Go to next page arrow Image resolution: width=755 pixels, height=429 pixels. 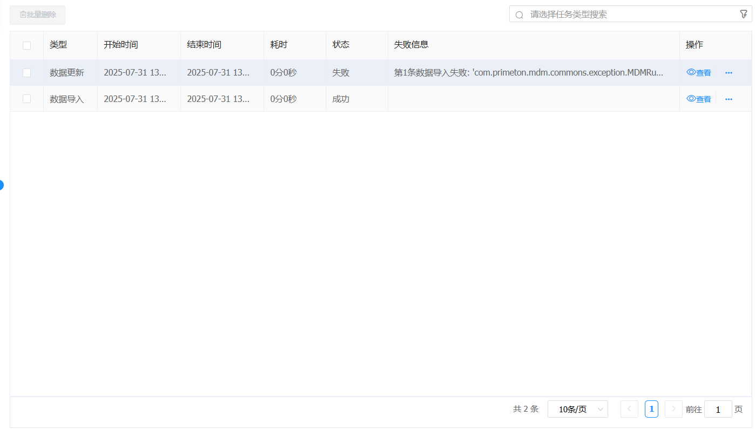pyautogui.click(x=673, y=409)
